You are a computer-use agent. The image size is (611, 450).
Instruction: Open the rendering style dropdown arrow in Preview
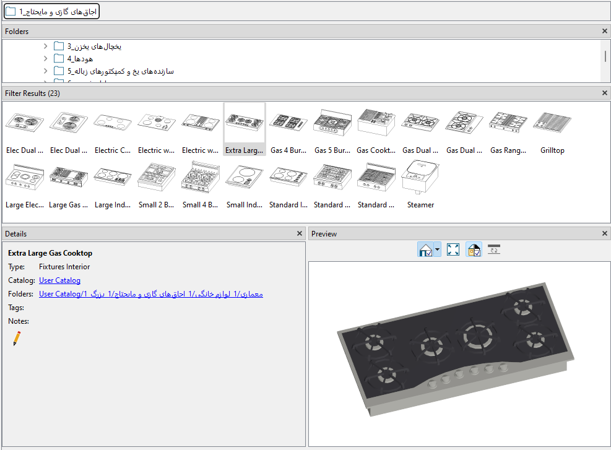437,249
